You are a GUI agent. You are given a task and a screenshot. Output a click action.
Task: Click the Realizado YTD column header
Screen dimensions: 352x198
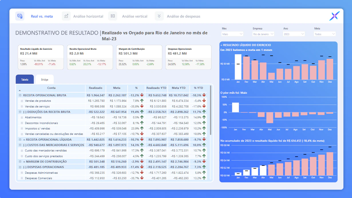click(156, 88)
